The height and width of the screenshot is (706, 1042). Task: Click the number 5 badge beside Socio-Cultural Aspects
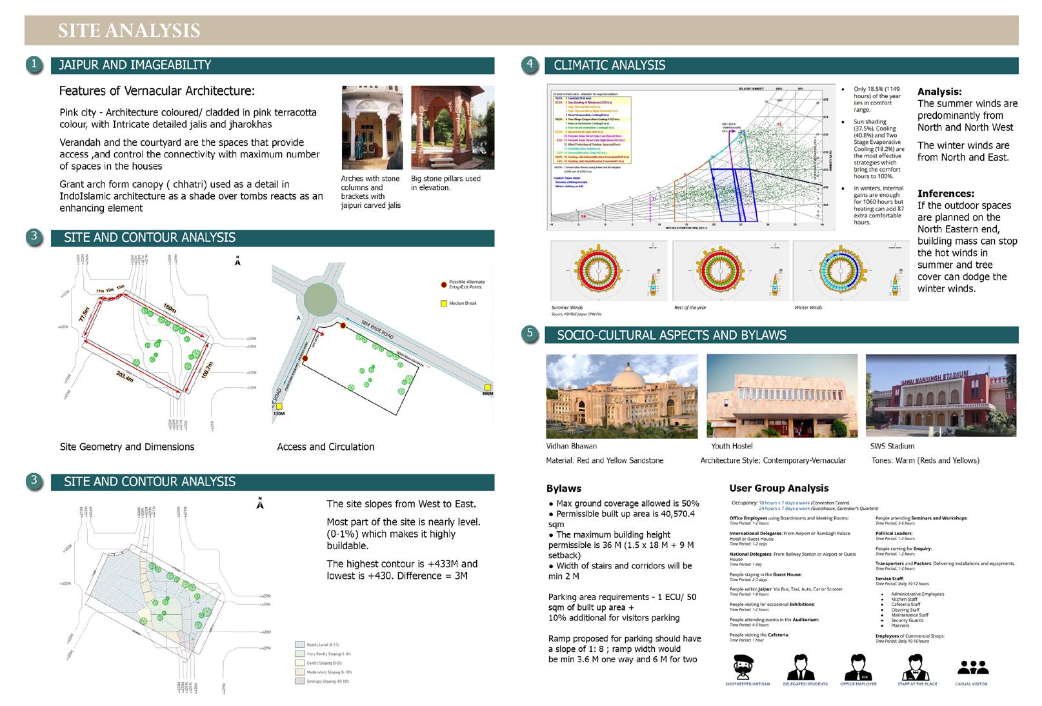529,334
